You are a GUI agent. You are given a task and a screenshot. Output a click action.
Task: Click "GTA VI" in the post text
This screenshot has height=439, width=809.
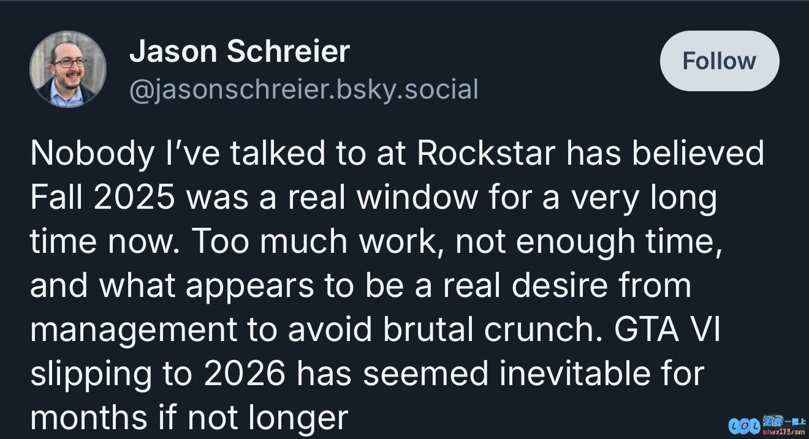[667, 330]
